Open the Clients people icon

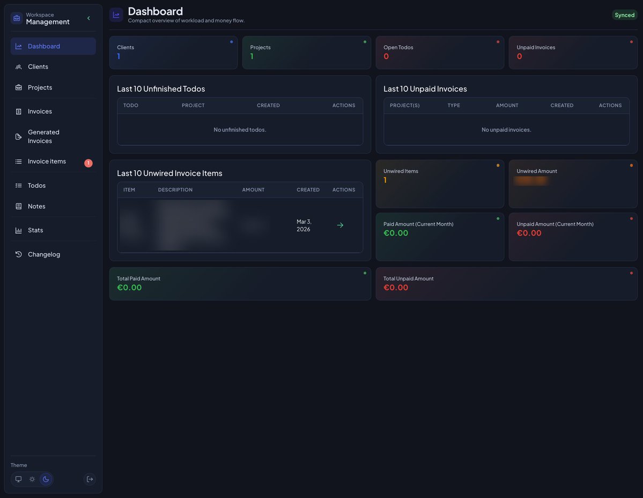(x=18, y=67)
